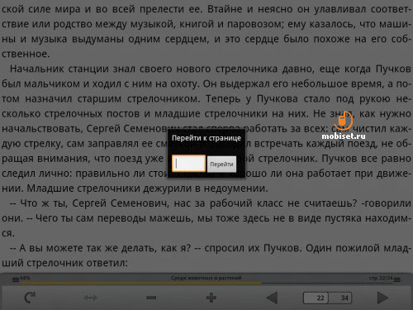Go to previous page arrow
This screenshot has width=413, height=310.
tap(272, 298)
